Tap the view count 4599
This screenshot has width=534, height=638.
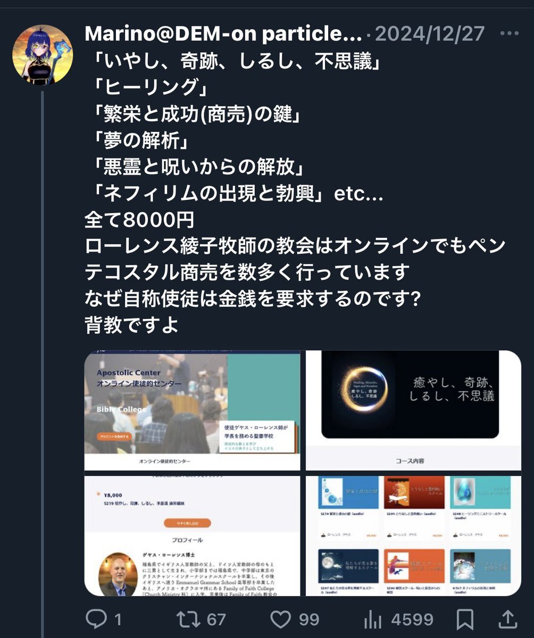click(x=412, y=619)
